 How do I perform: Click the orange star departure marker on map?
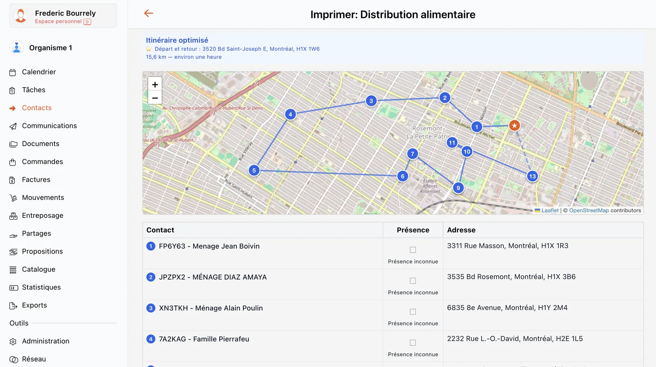tap(514, 125)
